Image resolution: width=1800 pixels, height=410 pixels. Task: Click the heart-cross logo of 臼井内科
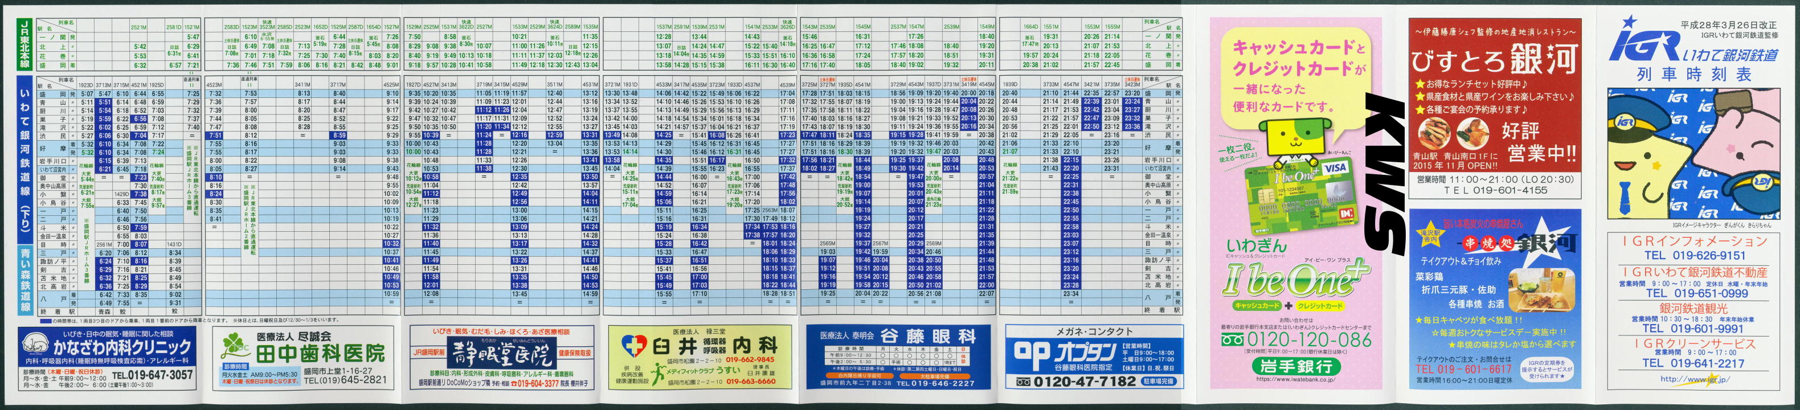[635, 345]
